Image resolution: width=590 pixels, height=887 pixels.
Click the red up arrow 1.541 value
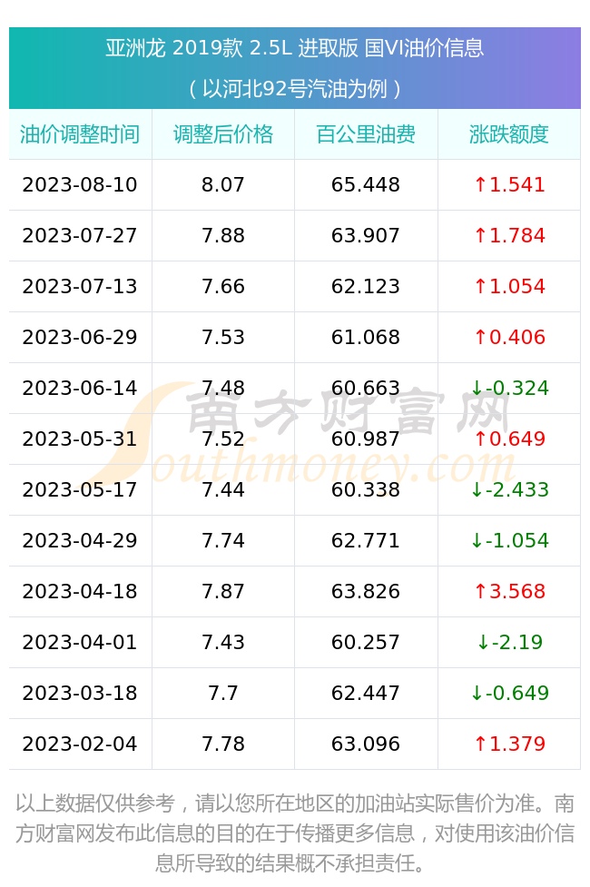pyautogui.click(x=509, y=185)
